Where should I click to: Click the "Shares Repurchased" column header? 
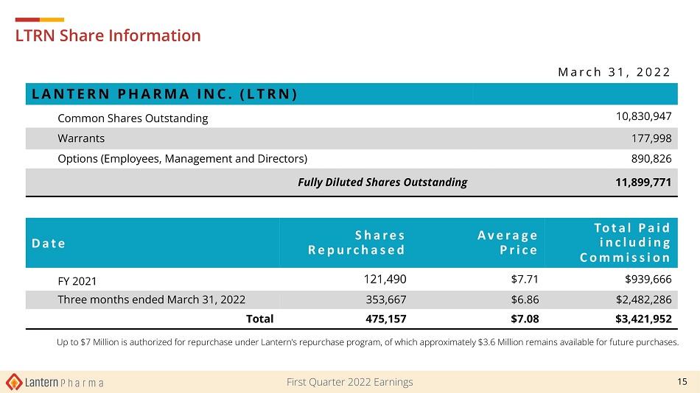(x=357, y=243)
